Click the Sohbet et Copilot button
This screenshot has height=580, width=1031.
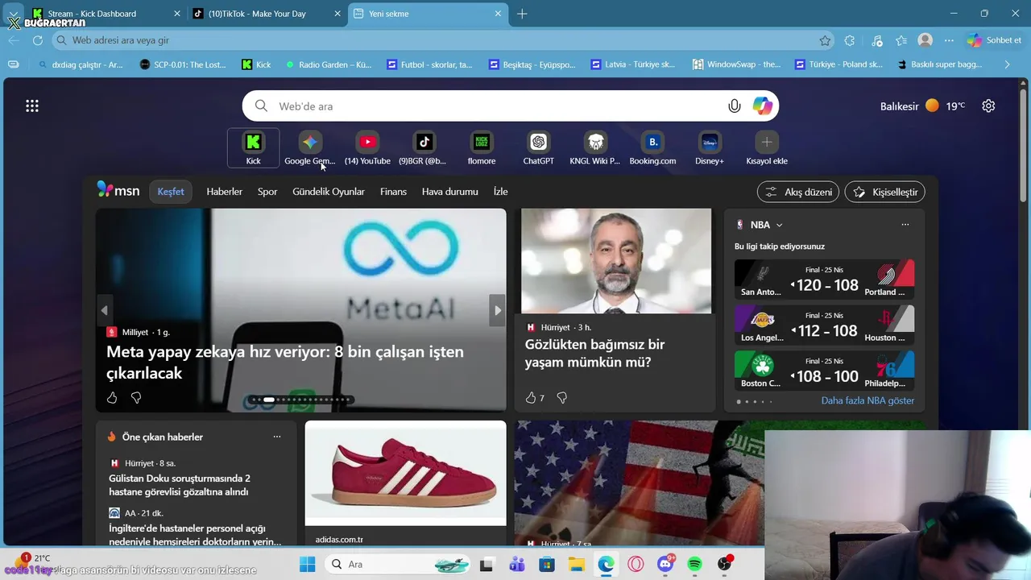(x=994, y=40)
